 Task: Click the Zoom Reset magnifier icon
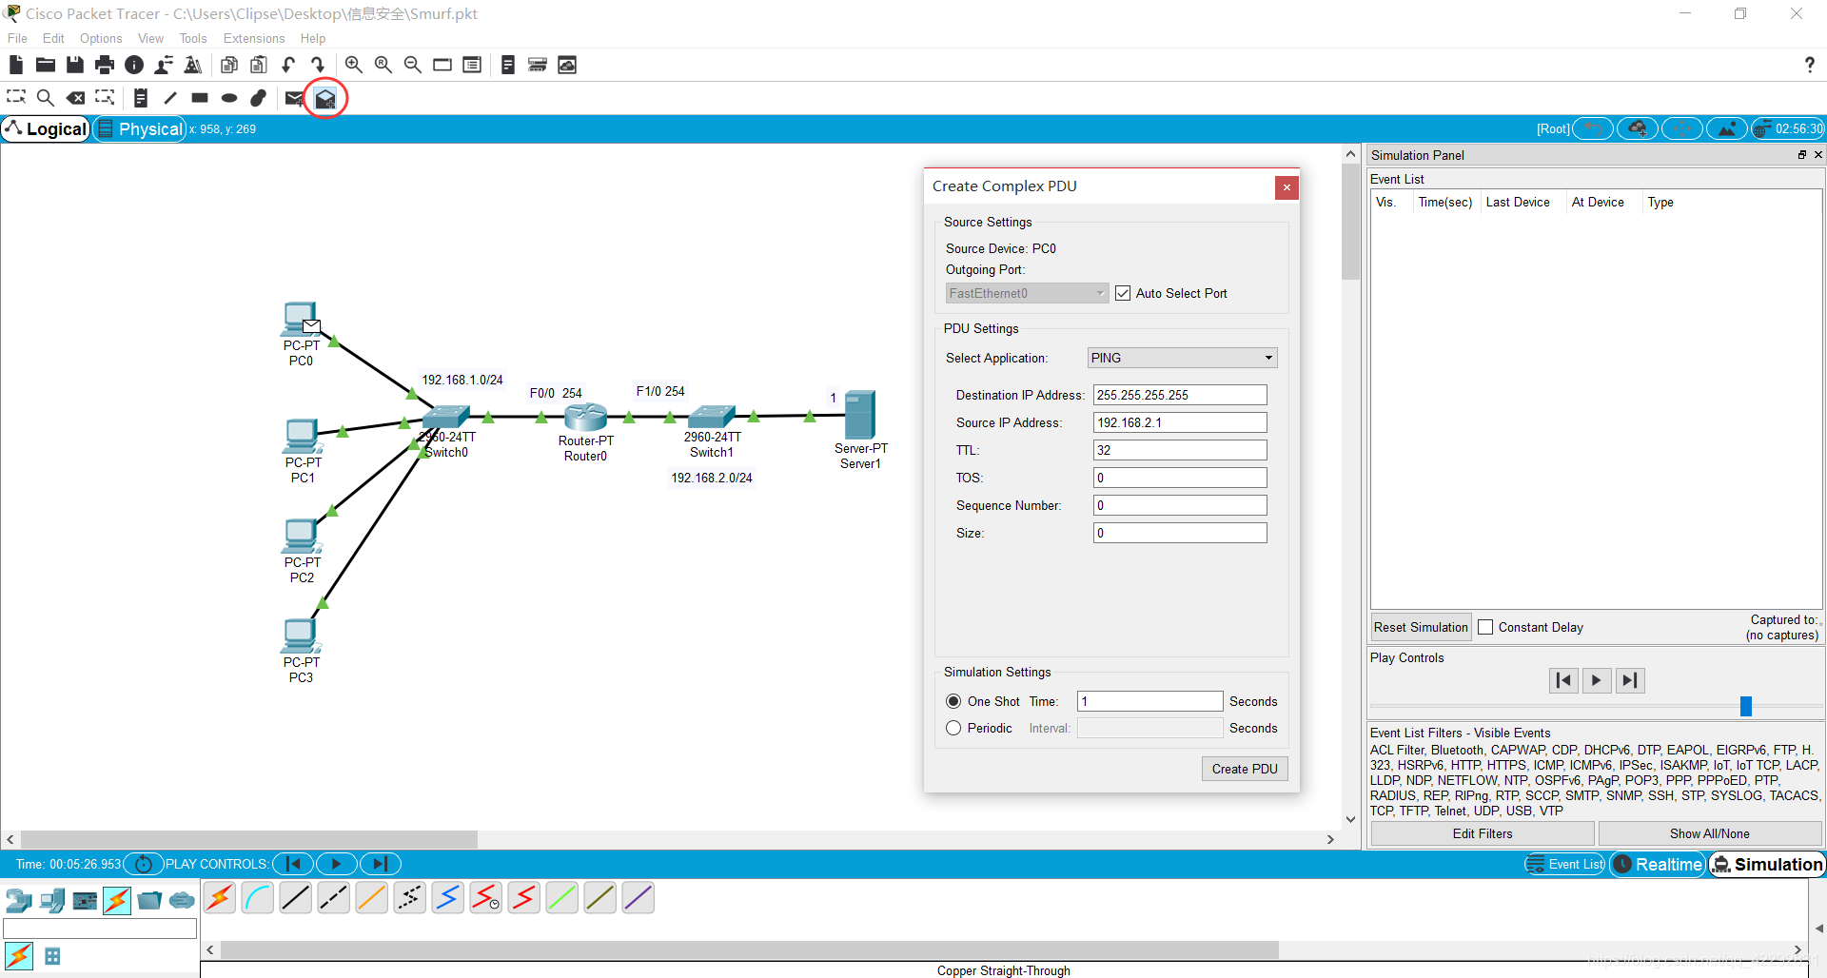[x=383, y=65]
